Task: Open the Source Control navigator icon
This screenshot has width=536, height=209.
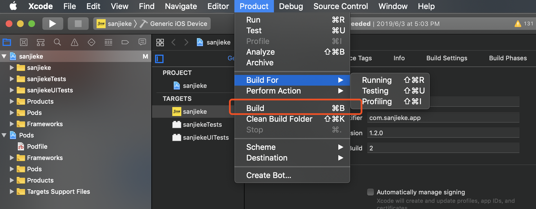Action: (x=24, y=42)
